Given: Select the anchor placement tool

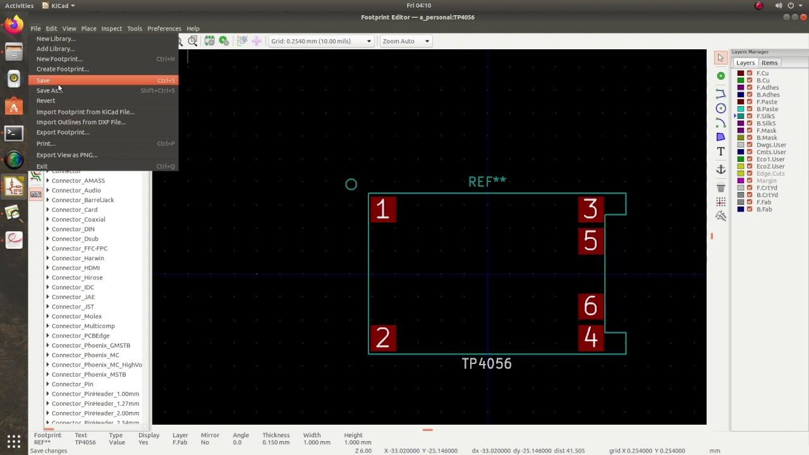Looking at the screenshot, I should coord(721,169).
